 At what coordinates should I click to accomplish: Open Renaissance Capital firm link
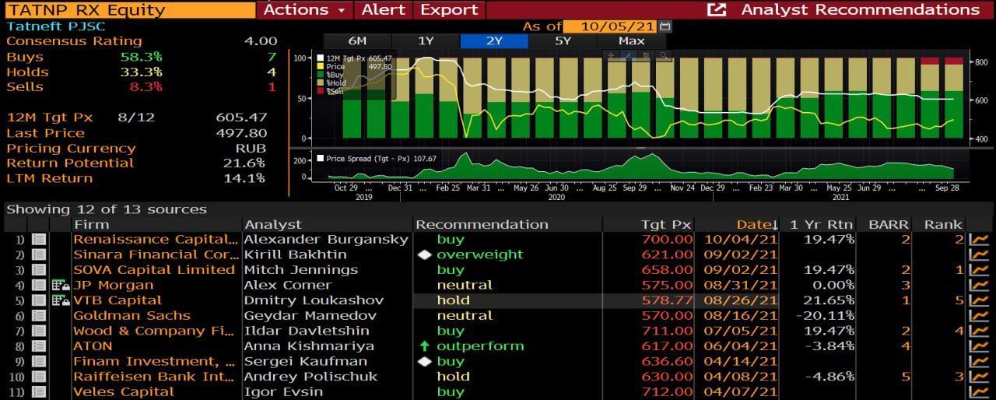pos(156,240)
